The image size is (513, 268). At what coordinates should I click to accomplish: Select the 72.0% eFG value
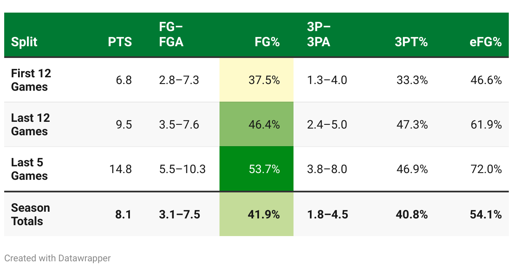click(x=486, y=169)
